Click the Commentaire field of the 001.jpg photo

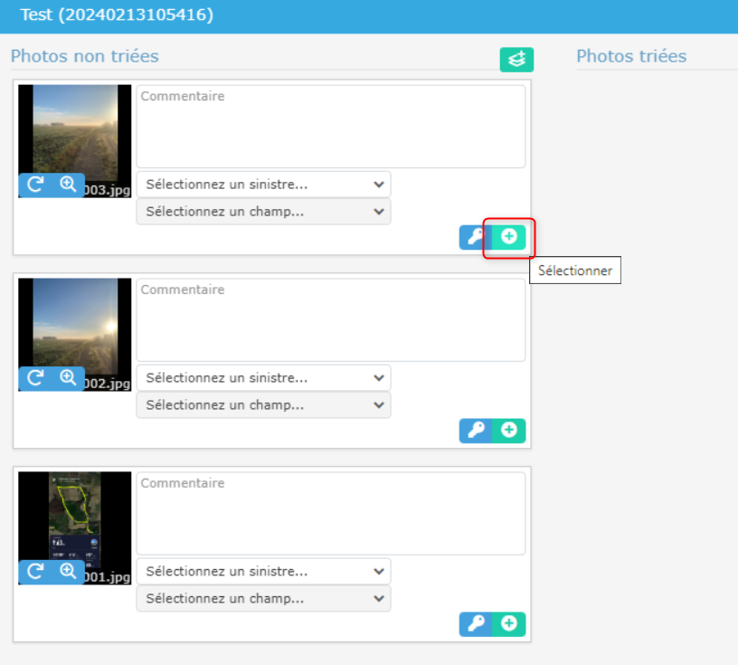pos(330,514)
